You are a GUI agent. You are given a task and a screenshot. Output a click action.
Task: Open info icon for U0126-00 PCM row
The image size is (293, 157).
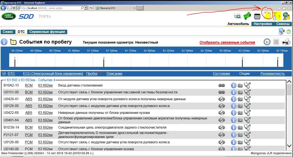233,142
